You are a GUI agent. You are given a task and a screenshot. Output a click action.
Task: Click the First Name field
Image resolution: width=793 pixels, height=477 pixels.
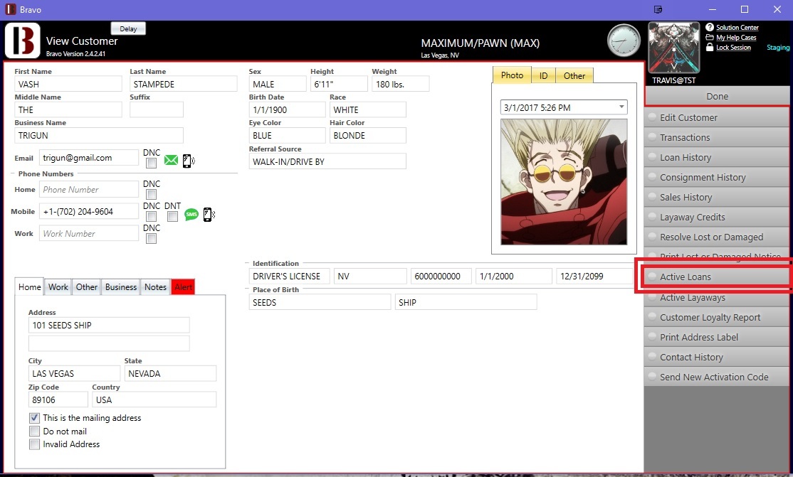point(68,84)
